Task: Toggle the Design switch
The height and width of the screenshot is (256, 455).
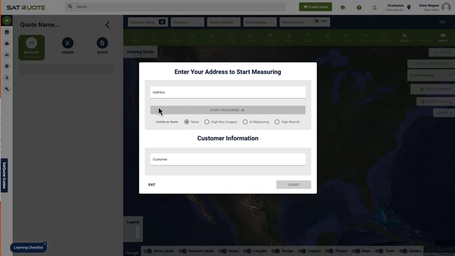Action: pos(276,251)
